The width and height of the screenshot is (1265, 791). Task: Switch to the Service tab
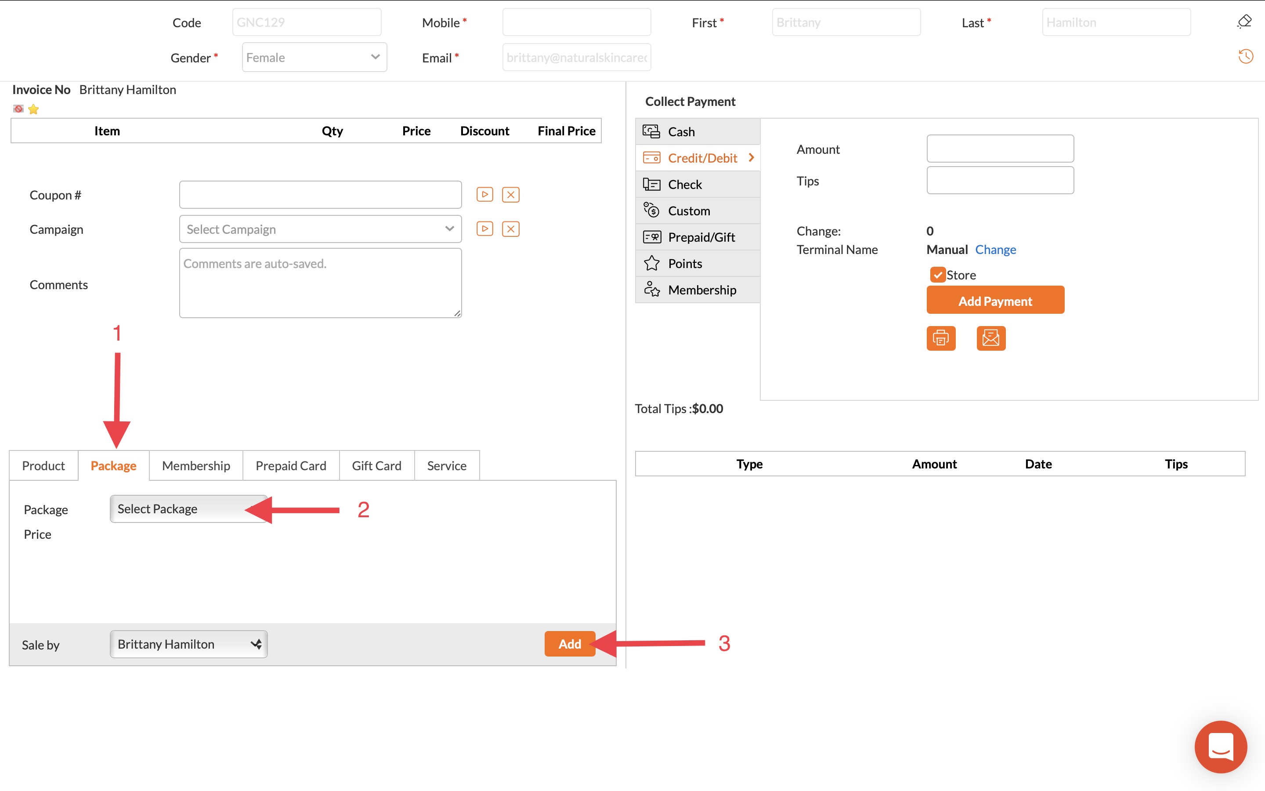(x=446, y=465)
